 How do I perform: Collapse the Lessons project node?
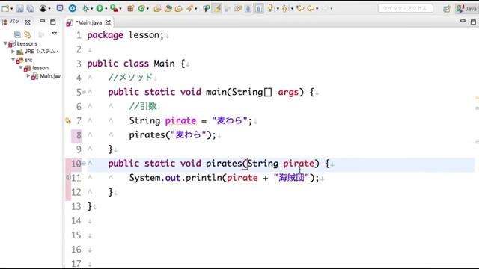coord(5,43)
